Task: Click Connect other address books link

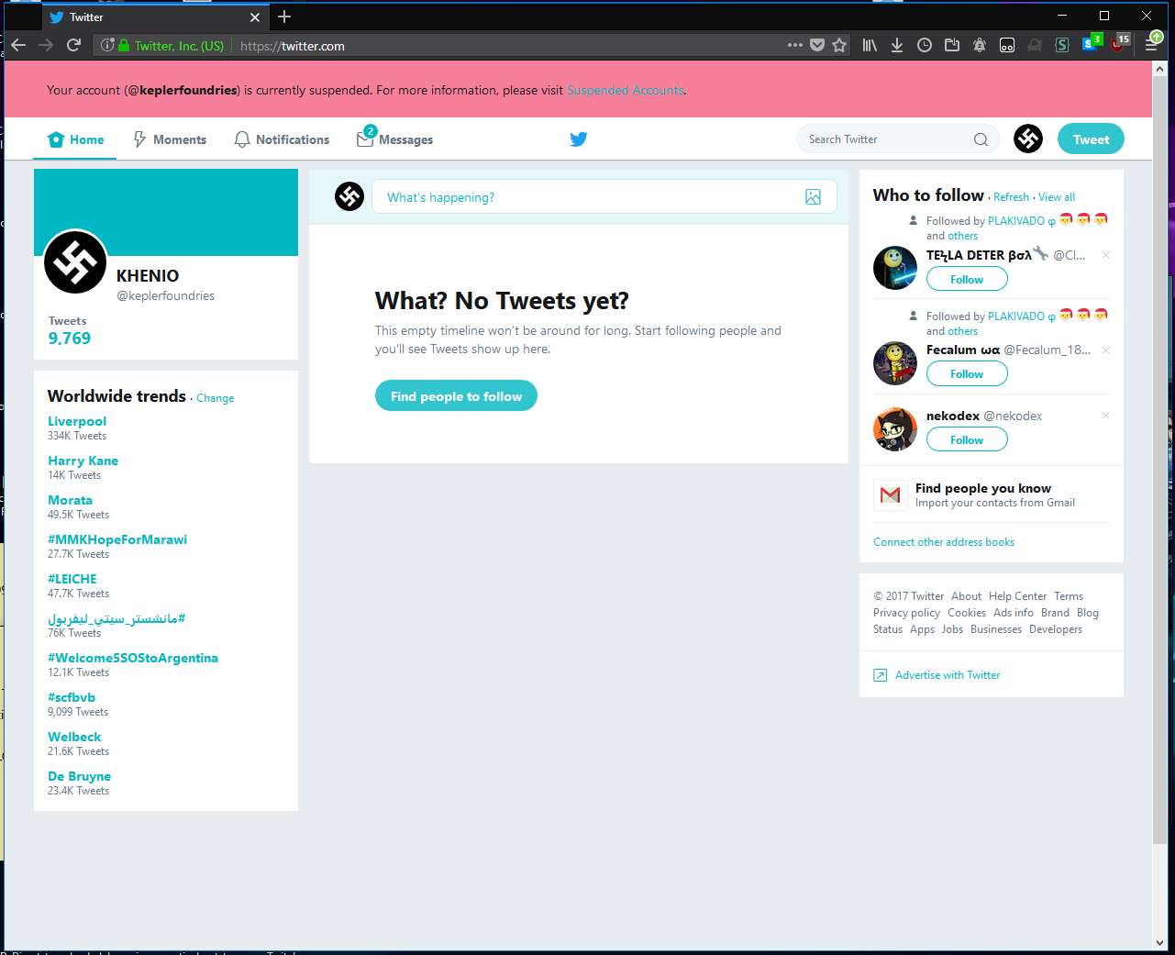Action: [x=944, y=542]
